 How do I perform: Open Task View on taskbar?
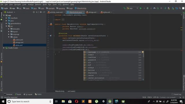[x=56, y=101]
